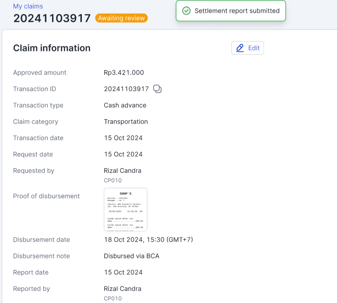The width and height of the screenshot is (337, 303).
Task: Click the Claim information section heading
Action: pos(52,48)
